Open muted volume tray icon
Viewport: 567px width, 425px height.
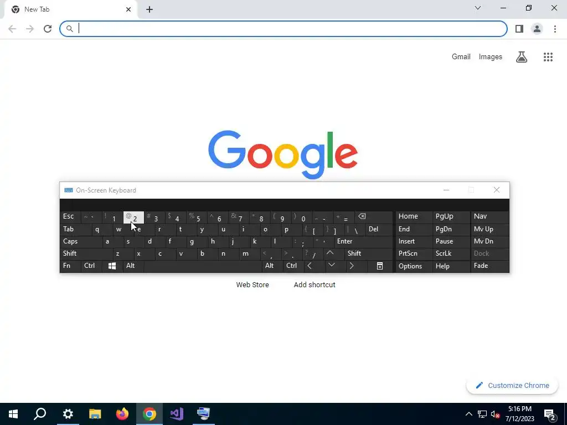(495, 414)
